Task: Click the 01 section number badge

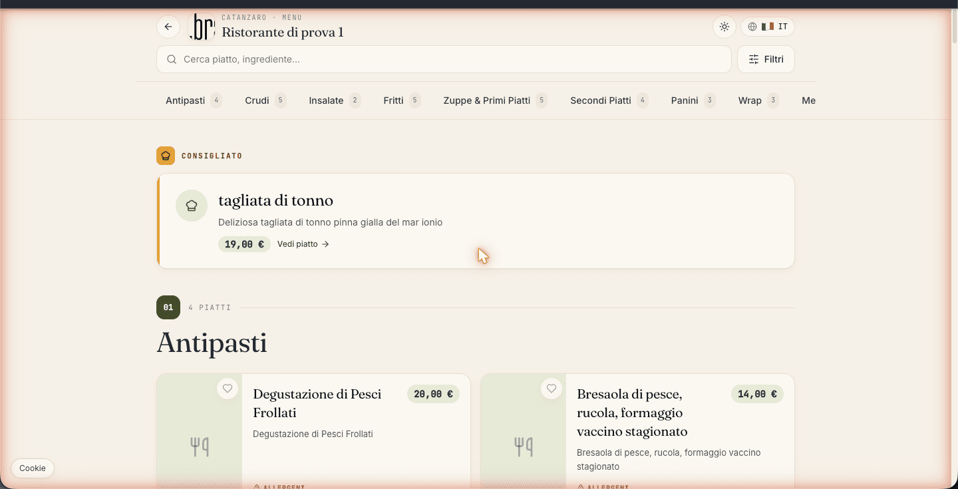Action: (168, 307)
